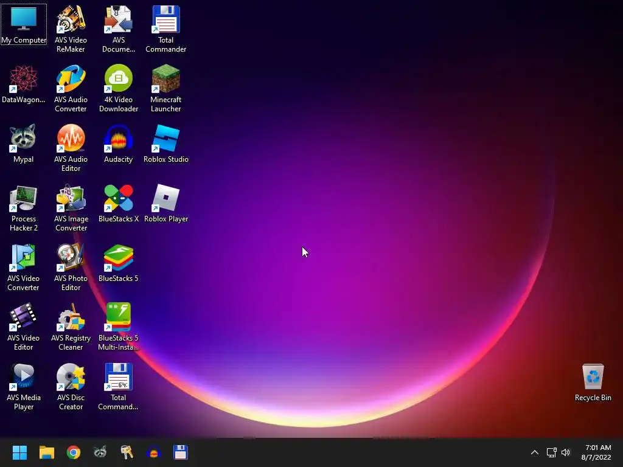Select the AVS Audio Editor shortcut

point(71,148)
